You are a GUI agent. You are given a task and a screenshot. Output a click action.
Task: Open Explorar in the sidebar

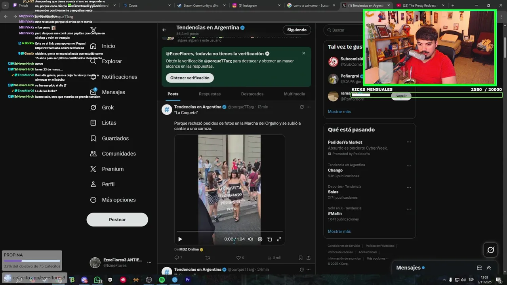[x=106, y=61]
